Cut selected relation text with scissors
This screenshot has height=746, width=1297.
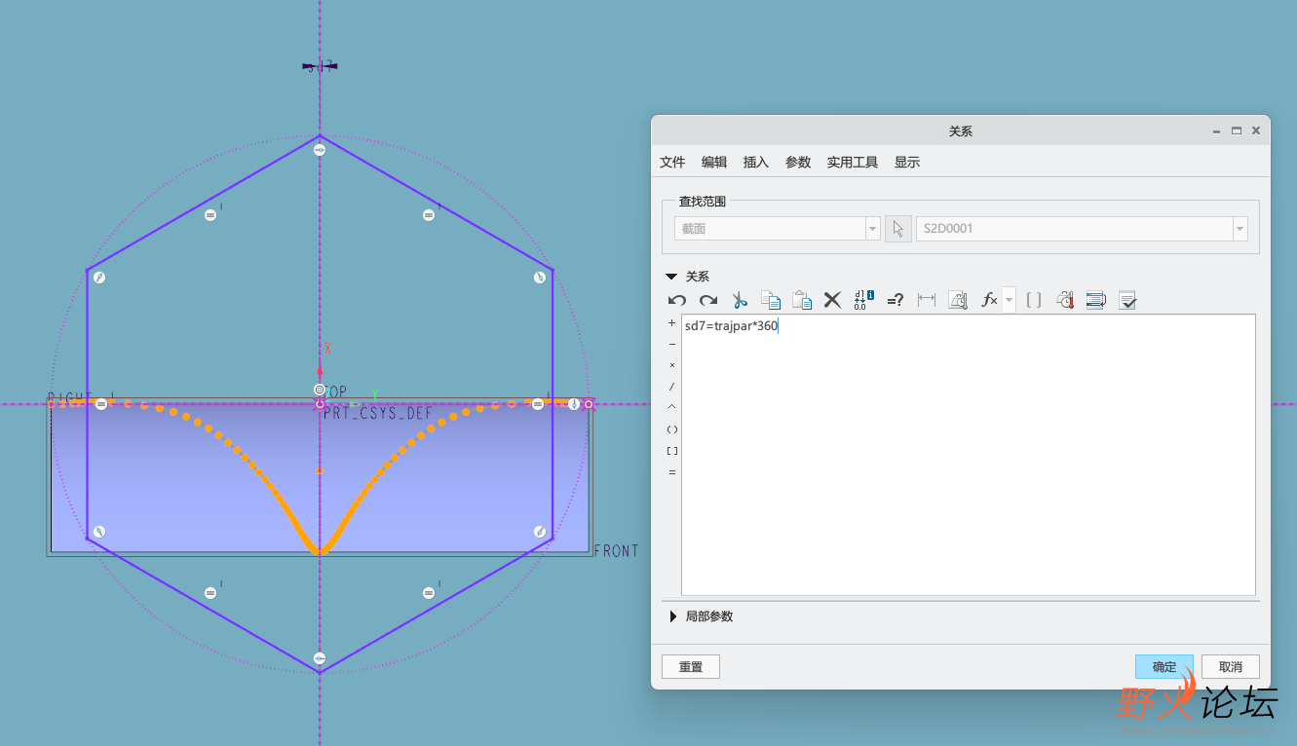740,301
